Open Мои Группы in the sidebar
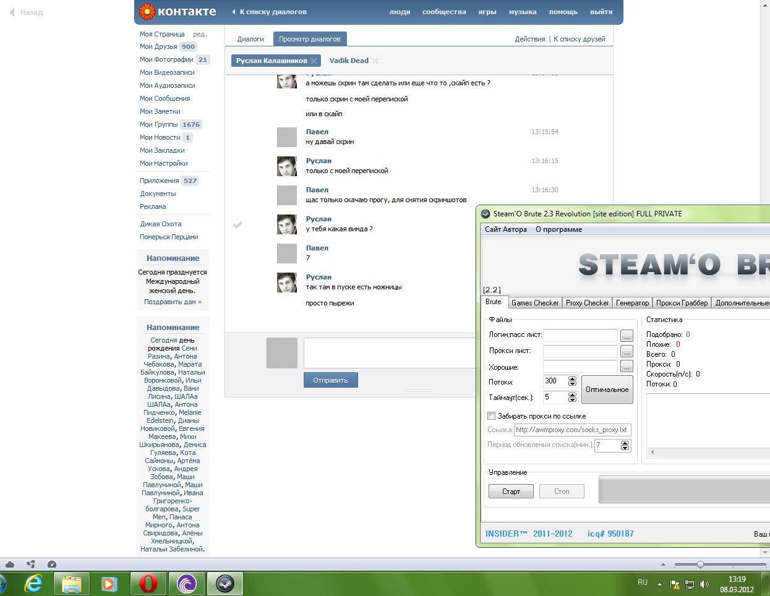 [x=158, y=124]
